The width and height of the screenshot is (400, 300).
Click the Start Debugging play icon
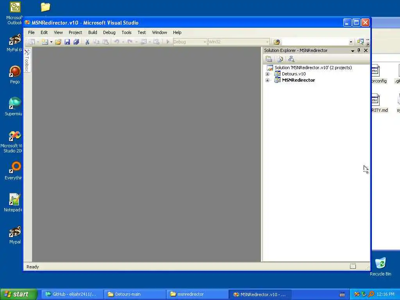tap(168, 42)
